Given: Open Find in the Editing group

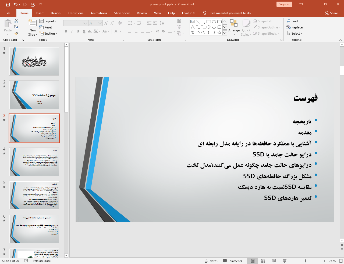Looking at the screenshot, I should coord(292,21).
